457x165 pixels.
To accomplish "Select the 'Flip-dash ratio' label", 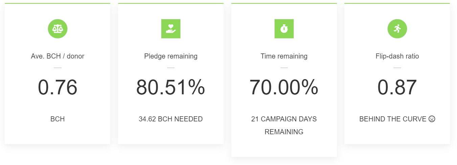I will (397, 56).
